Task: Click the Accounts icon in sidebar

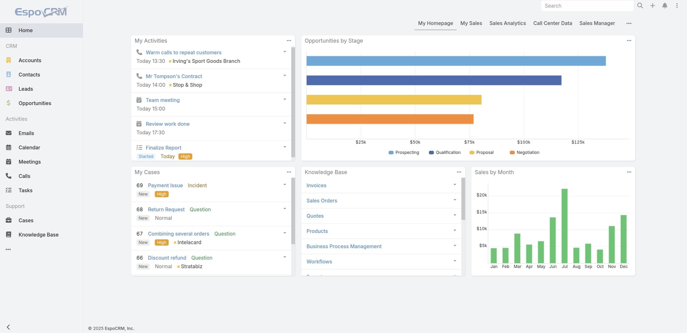Action: point(9,60)
